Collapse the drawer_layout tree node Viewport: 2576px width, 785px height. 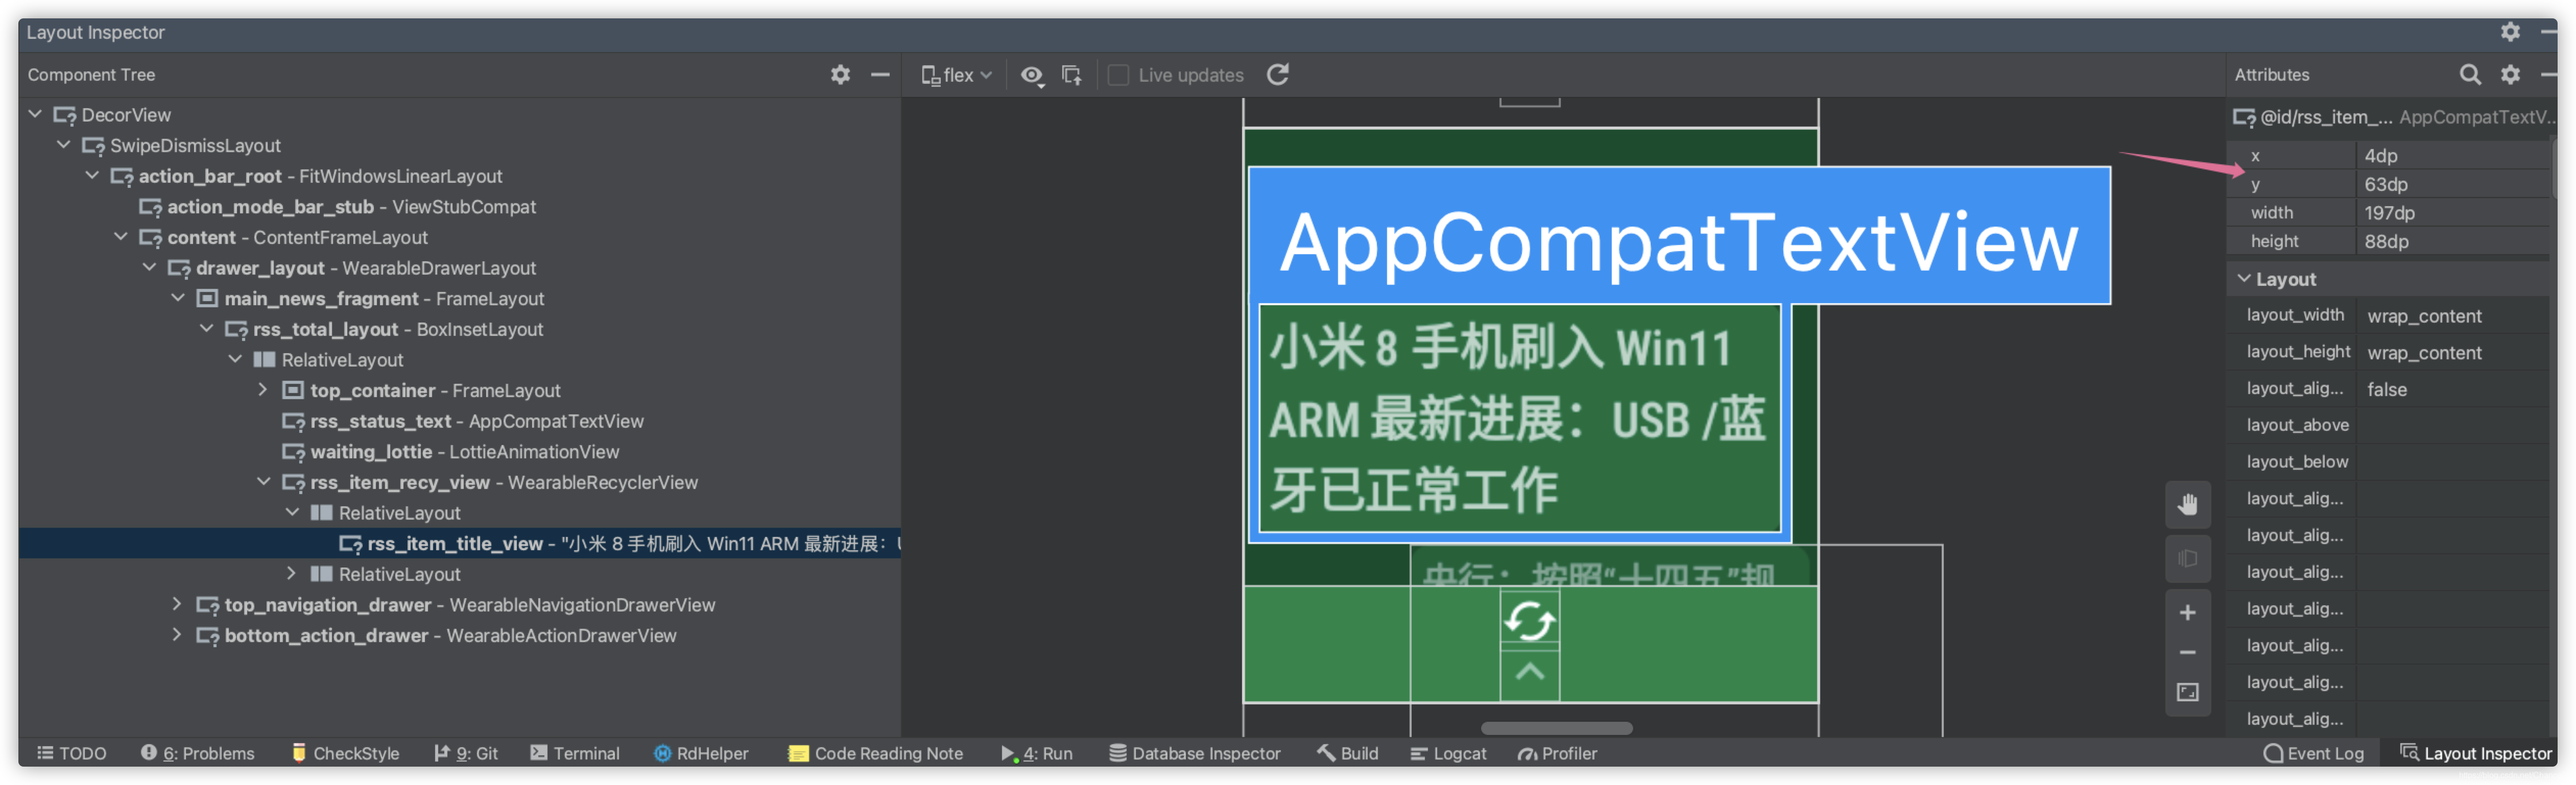tap(150, 267)
